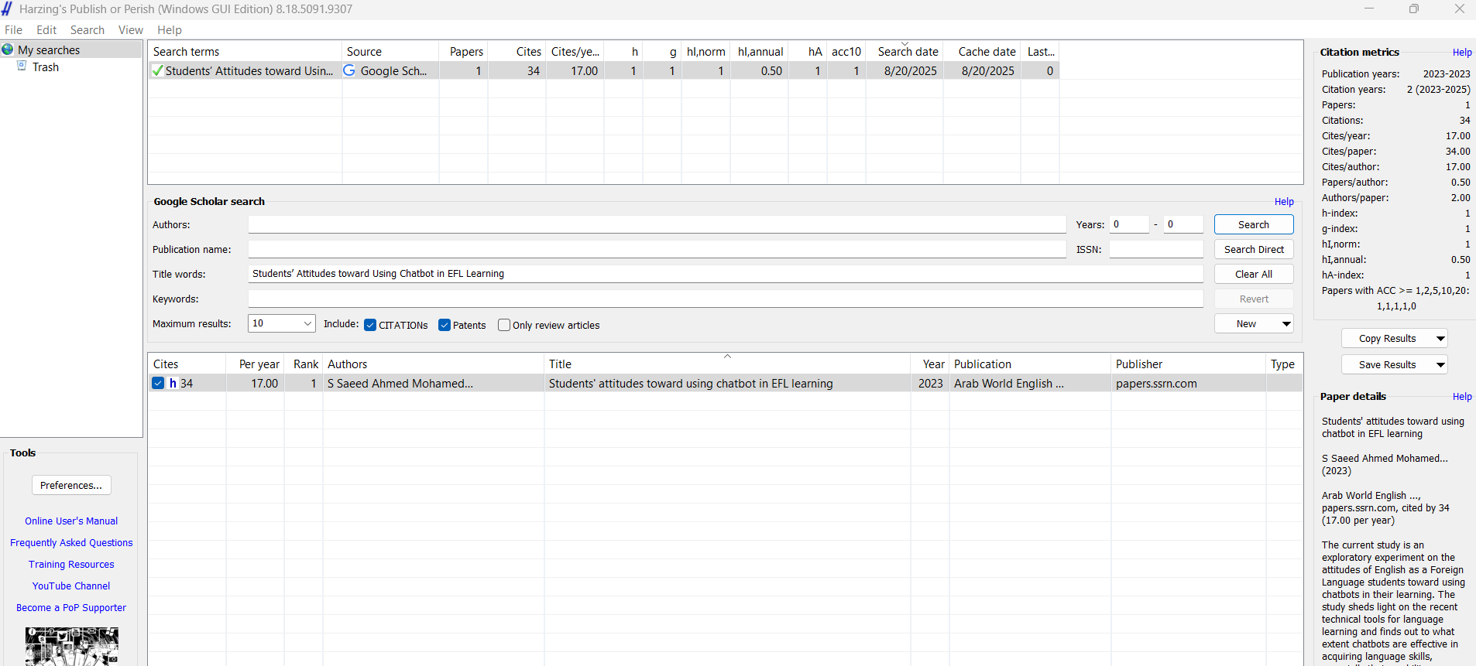Sort results by Cites column header
1476x666 pixels.
[x=166, y=364]
